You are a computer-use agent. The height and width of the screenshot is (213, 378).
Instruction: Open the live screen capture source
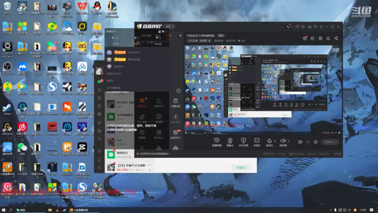click(216, 142)
